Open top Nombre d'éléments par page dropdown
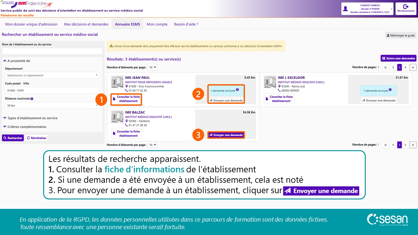 click(x=152, y=67)
